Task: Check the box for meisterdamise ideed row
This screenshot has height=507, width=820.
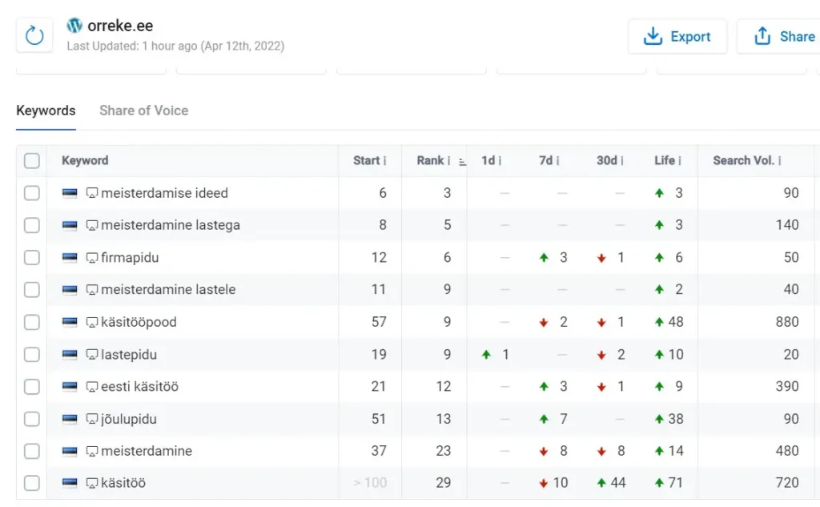Action: click(x=32, y=193)
